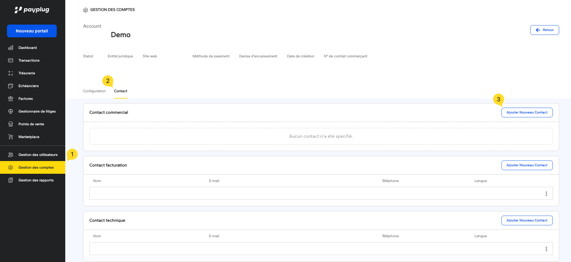Click the Gestion des rapports document icon
This screenshot has width=571, height=262.
click(11, 180)
